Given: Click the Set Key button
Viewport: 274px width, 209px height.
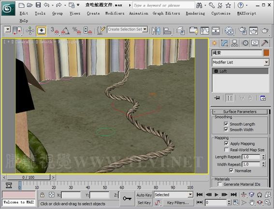Looking at the screenshot, I should tap(144, 203).
